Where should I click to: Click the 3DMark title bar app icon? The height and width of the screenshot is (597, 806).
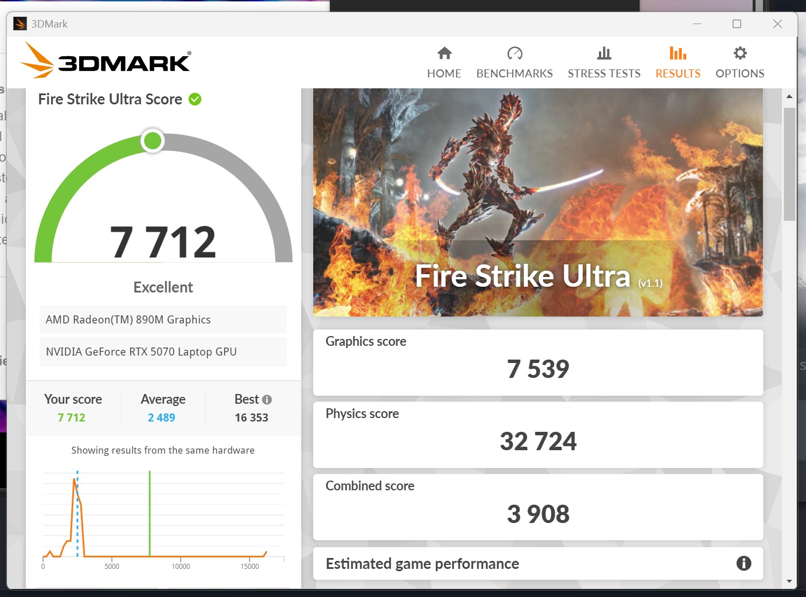point(20,24)
